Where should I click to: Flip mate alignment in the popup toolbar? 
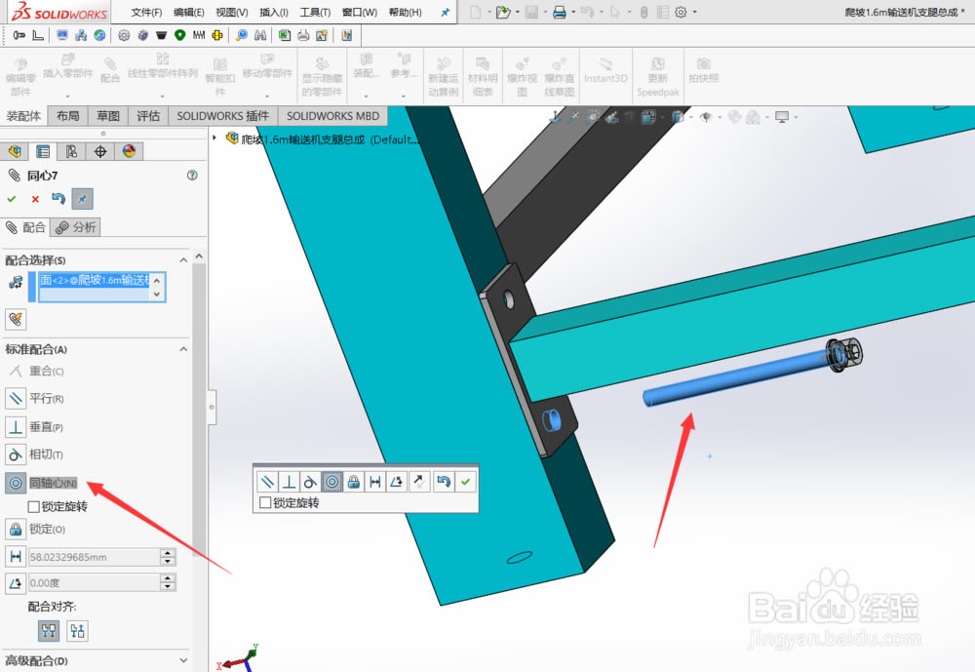419,482
